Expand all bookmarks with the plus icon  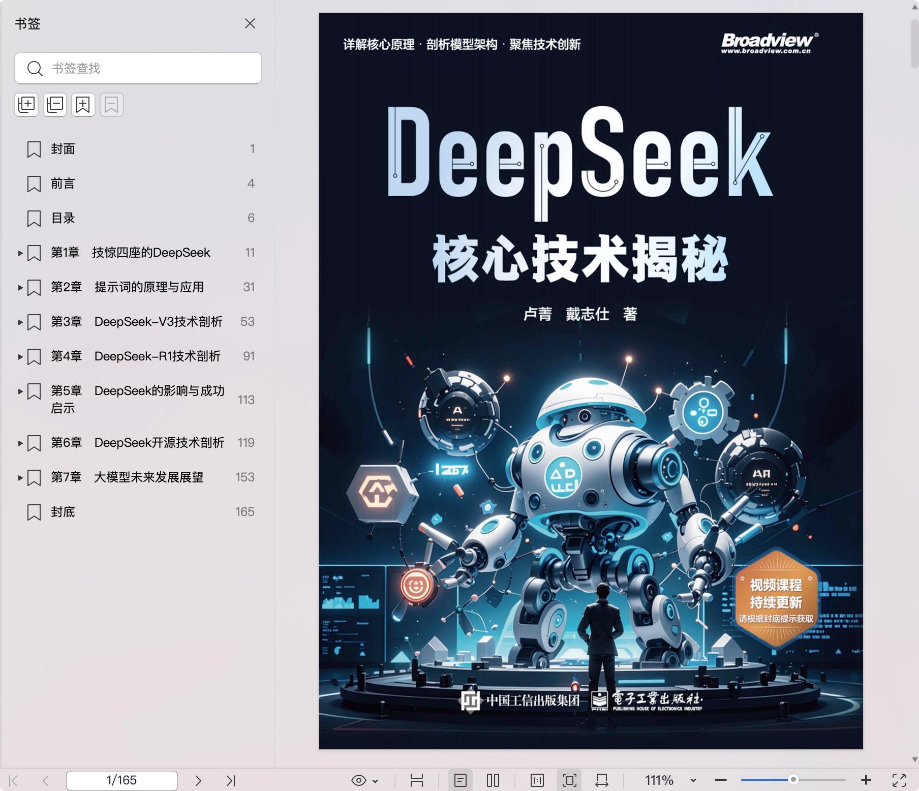point(26,105)
